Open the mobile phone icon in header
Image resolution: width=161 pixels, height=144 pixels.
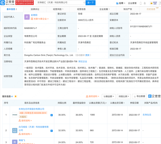141,3
